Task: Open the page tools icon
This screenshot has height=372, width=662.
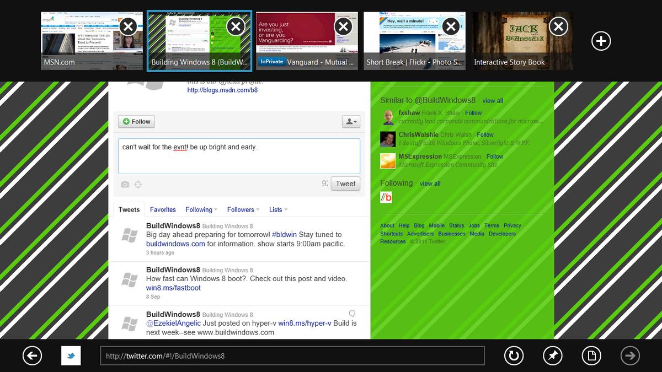Action: point(591,355)
